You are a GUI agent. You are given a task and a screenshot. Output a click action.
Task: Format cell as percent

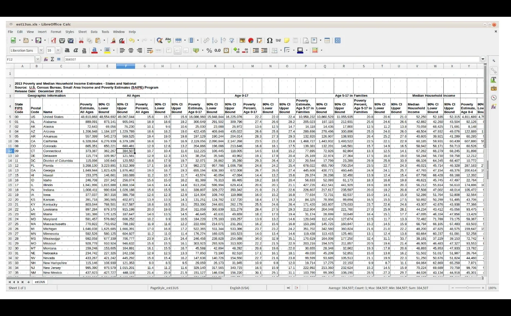[209, 50]
